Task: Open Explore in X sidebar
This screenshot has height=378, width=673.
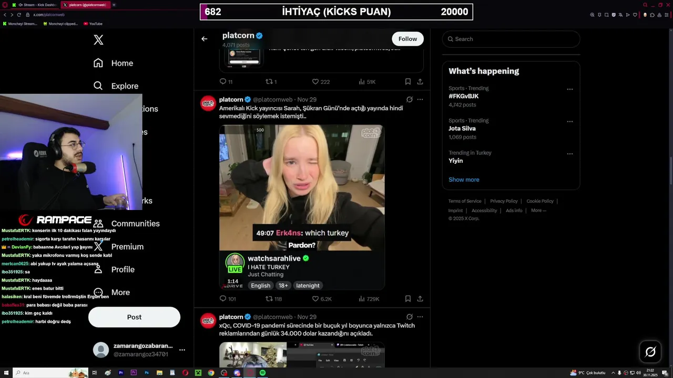Action: click(116, 86)
